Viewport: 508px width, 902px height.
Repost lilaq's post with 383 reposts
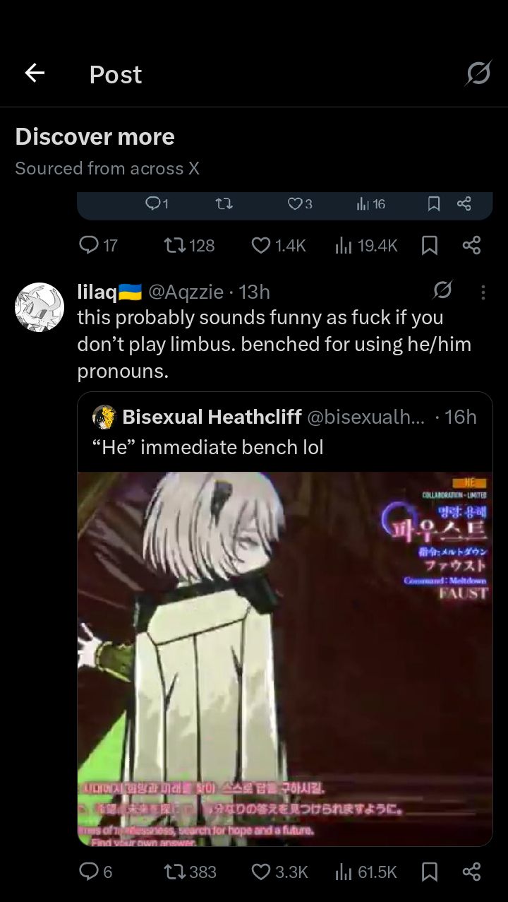(190, 872)
